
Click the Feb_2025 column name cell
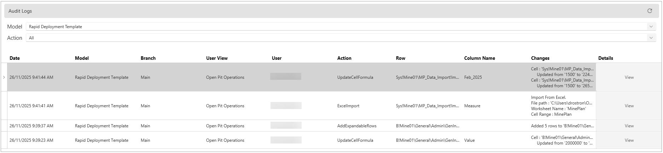pos(473,77)
